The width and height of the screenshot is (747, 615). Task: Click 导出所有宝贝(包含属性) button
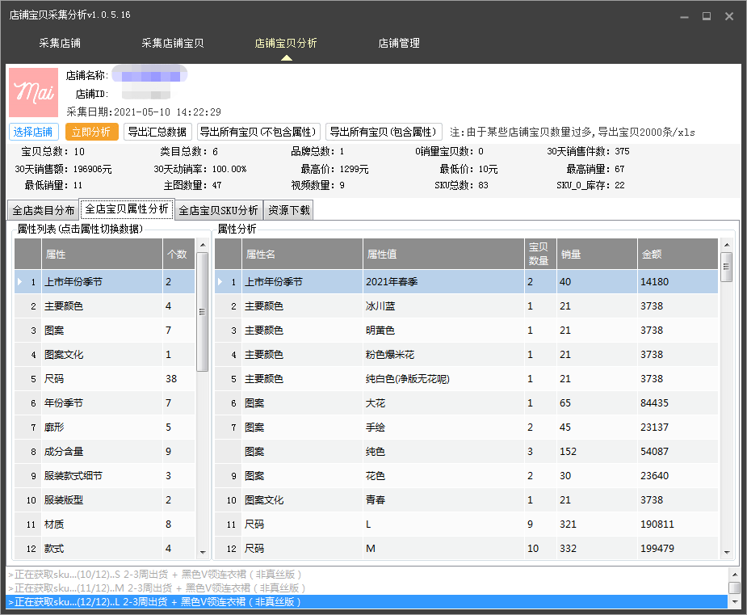[384, 132]
